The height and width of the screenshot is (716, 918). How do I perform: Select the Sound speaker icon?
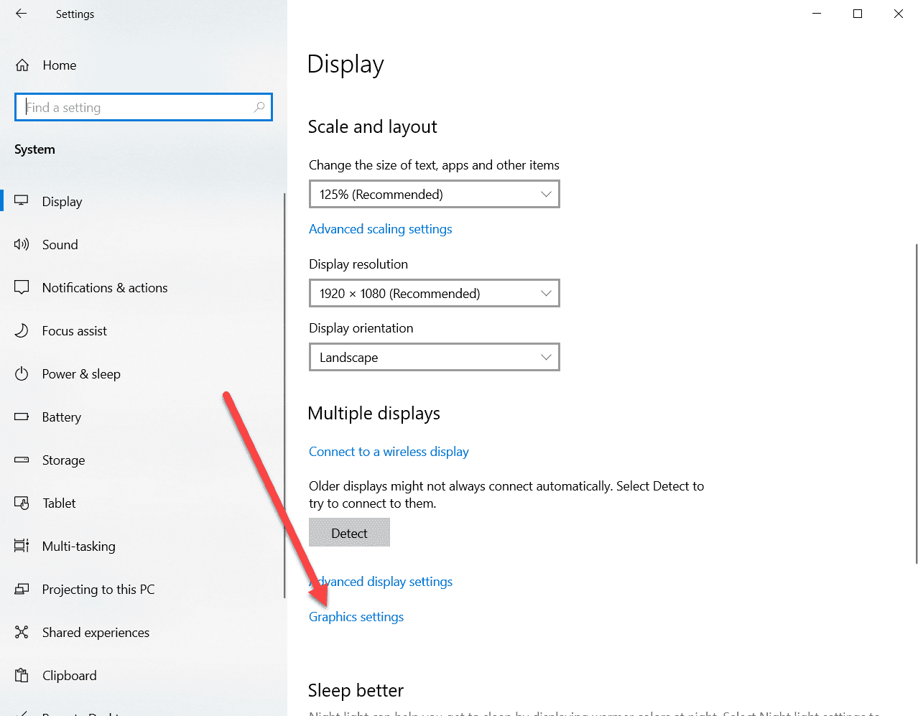[x=22, y=245]
